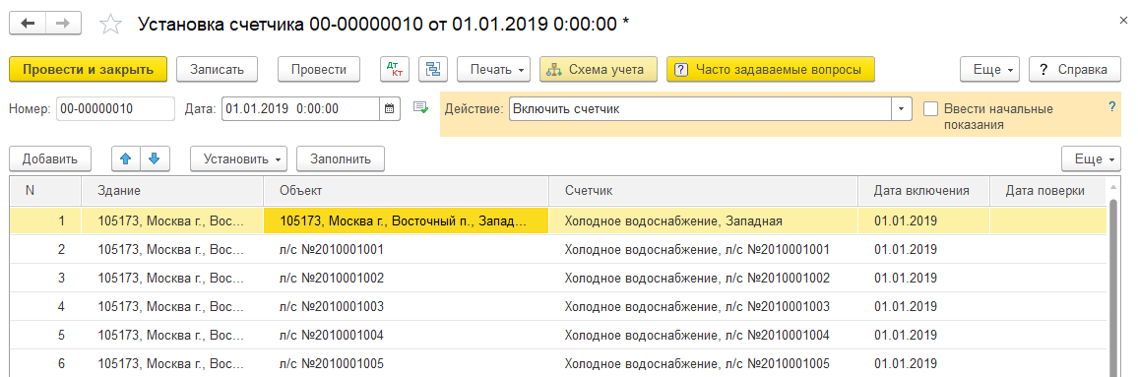The width and height of the screenshot is (1138, 377).
Task: Go back with the left arrow button
Action: [x=28, y=24]
